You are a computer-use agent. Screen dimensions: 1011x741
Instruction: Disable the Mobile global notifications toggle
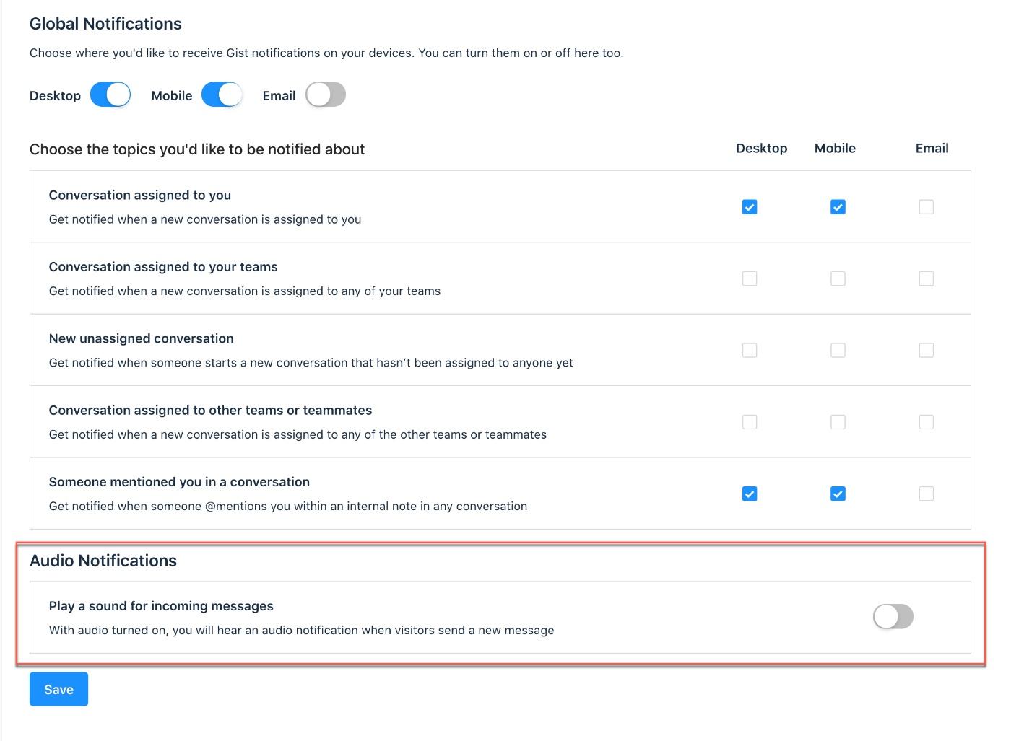(222, 95)
